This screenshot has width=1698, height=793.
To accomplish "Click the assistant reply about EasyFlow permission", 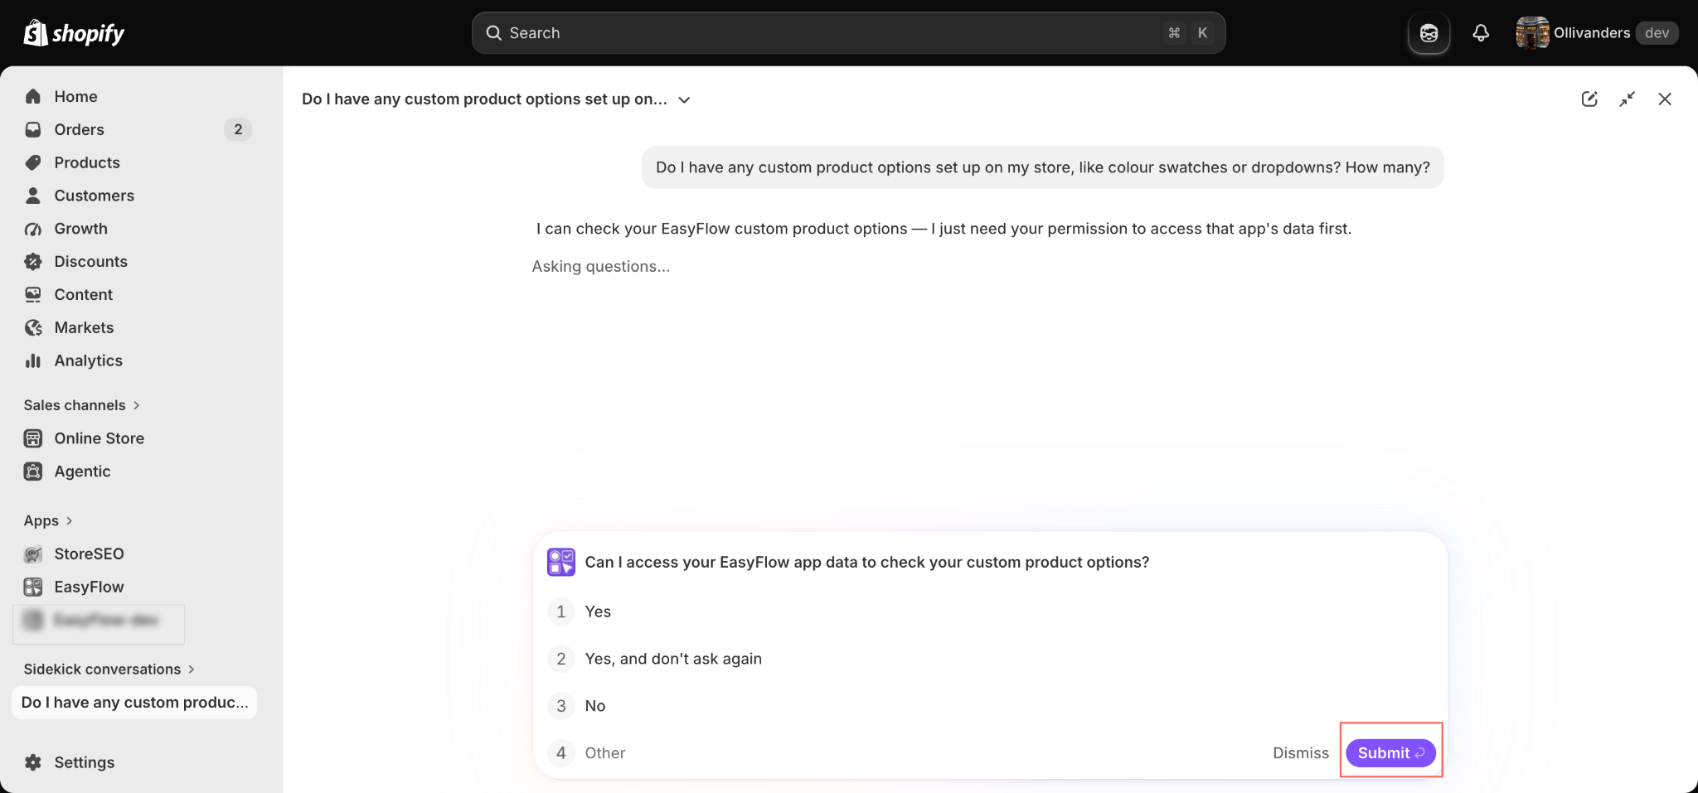I will point(944,229).
